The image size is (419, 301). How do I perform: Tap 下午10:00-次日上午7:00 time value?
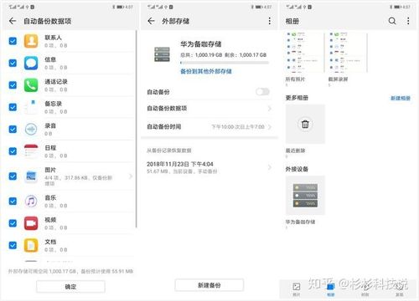238,127
